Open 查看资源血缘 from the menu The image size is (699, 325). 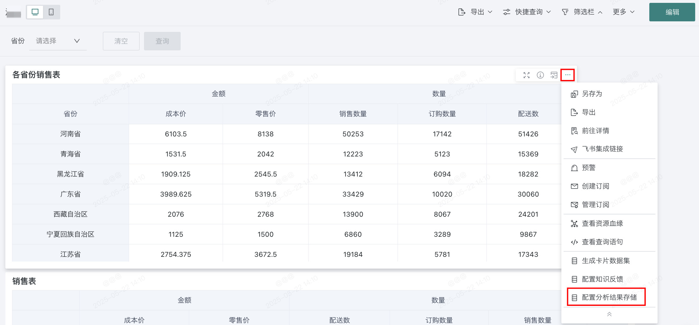click(609, 223)
